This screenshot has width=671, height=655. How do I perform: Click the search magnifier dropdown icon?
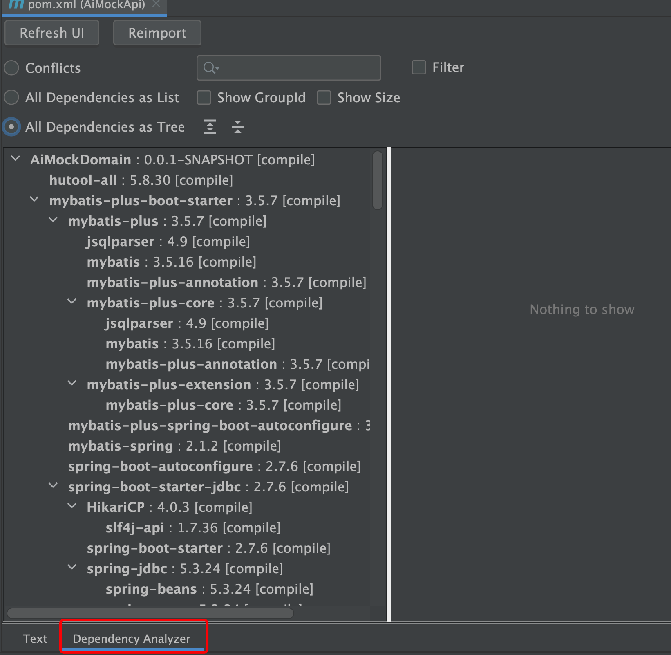click(x=212, y=68)
